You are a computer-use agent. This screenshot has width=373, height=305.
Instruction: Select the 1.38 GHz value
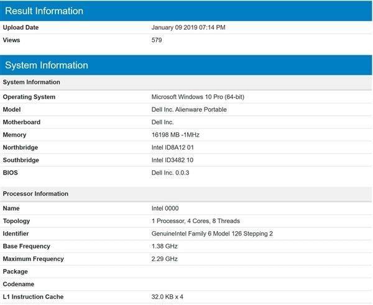tap(165, 246)
